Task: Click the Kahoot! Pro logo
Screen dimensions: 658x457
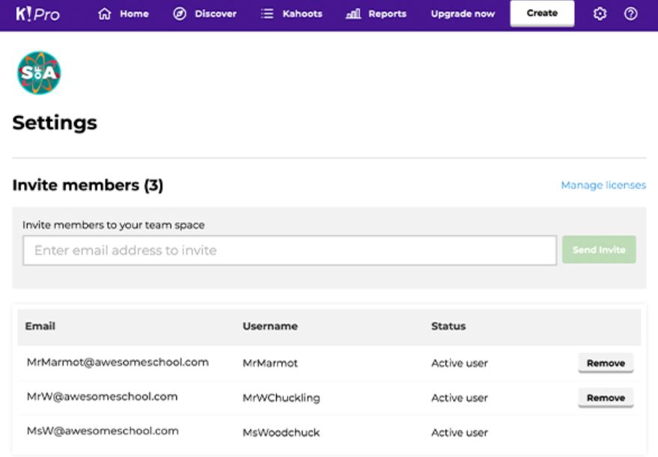Action: point(37,14)
